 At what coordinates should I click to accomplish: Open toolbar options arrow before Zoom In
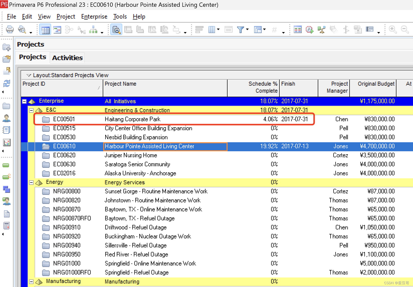coord(379,33)
